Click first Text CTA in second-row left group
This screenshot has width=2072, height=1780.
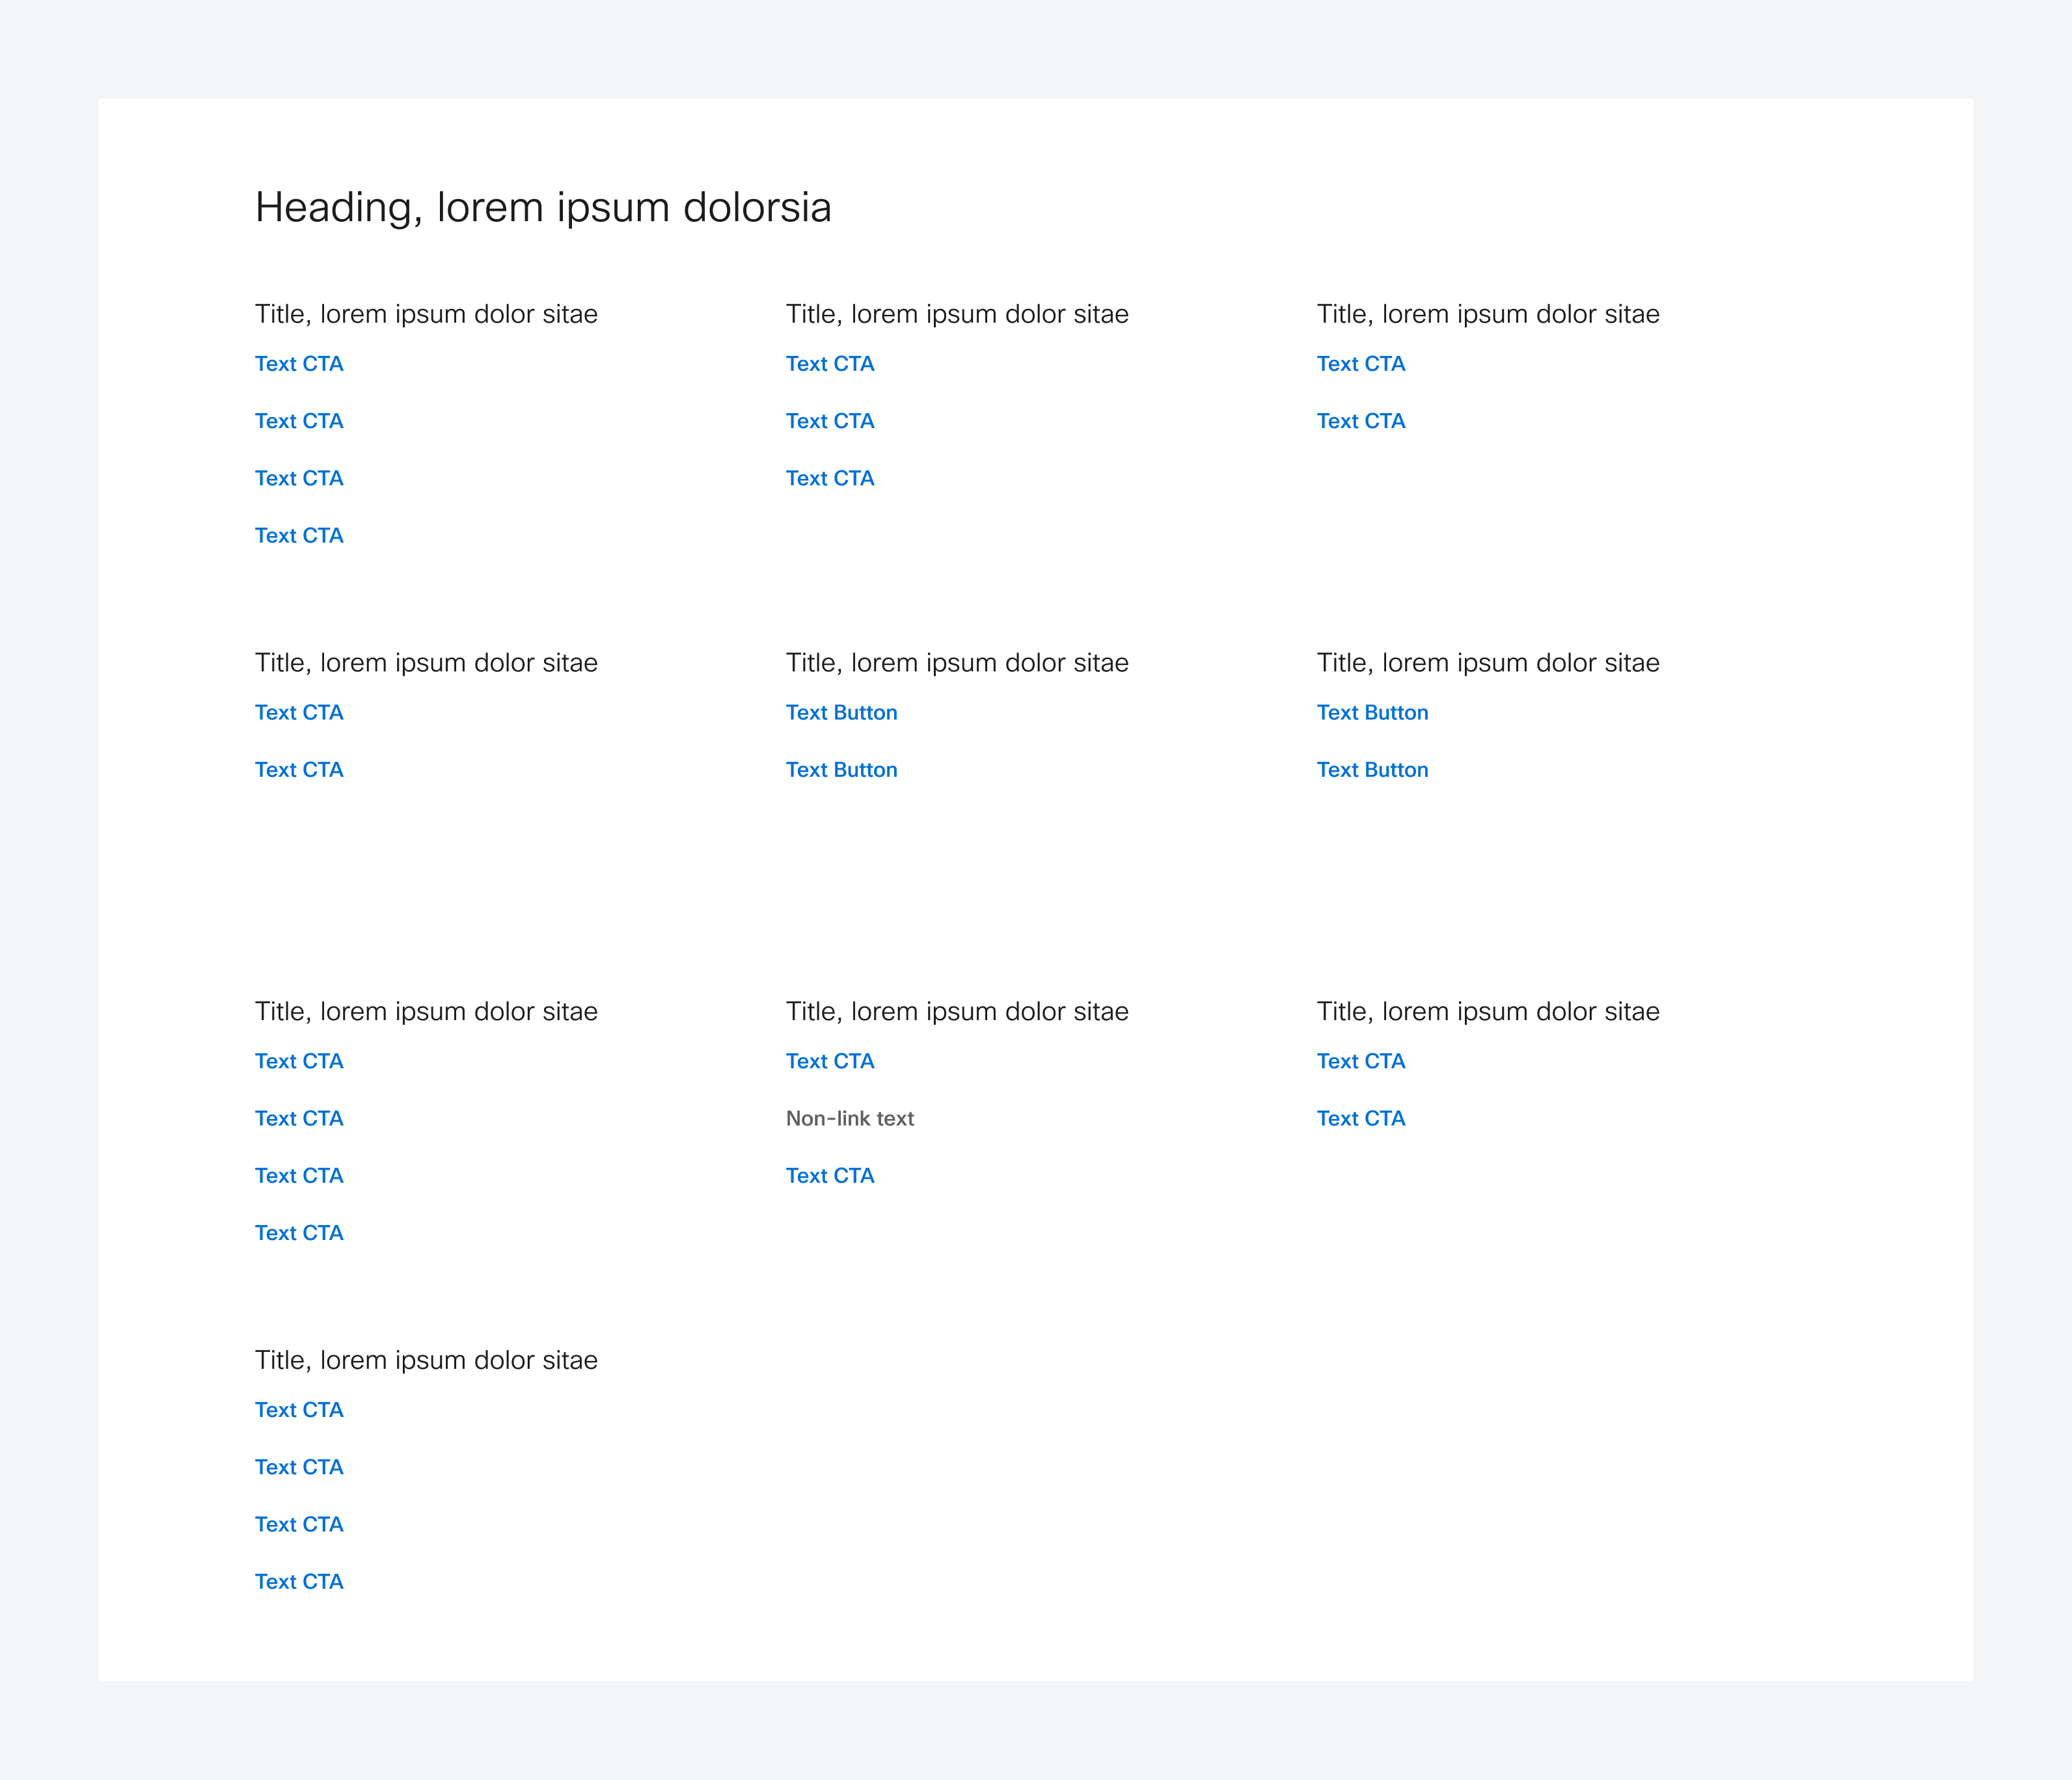coord(298,713)
